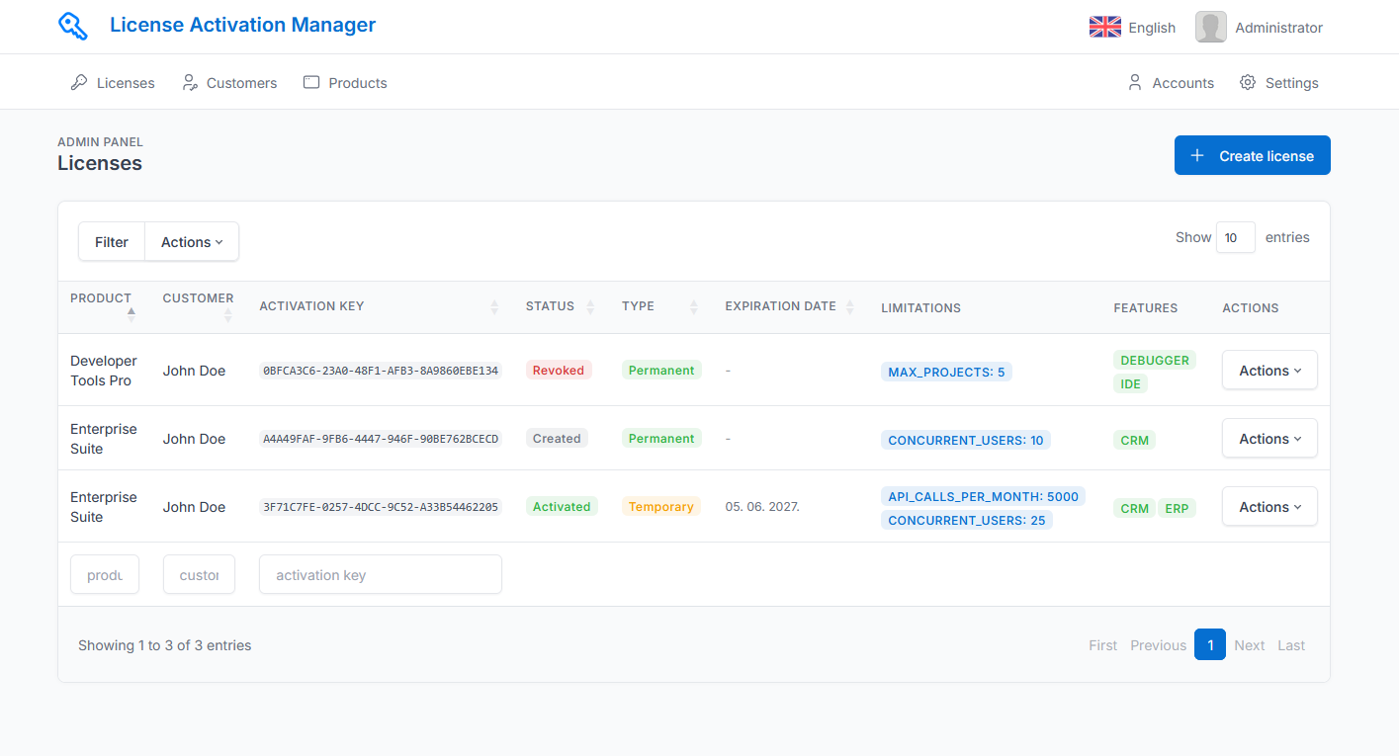Click the user icon beside Accounts

coord(1135,83)
